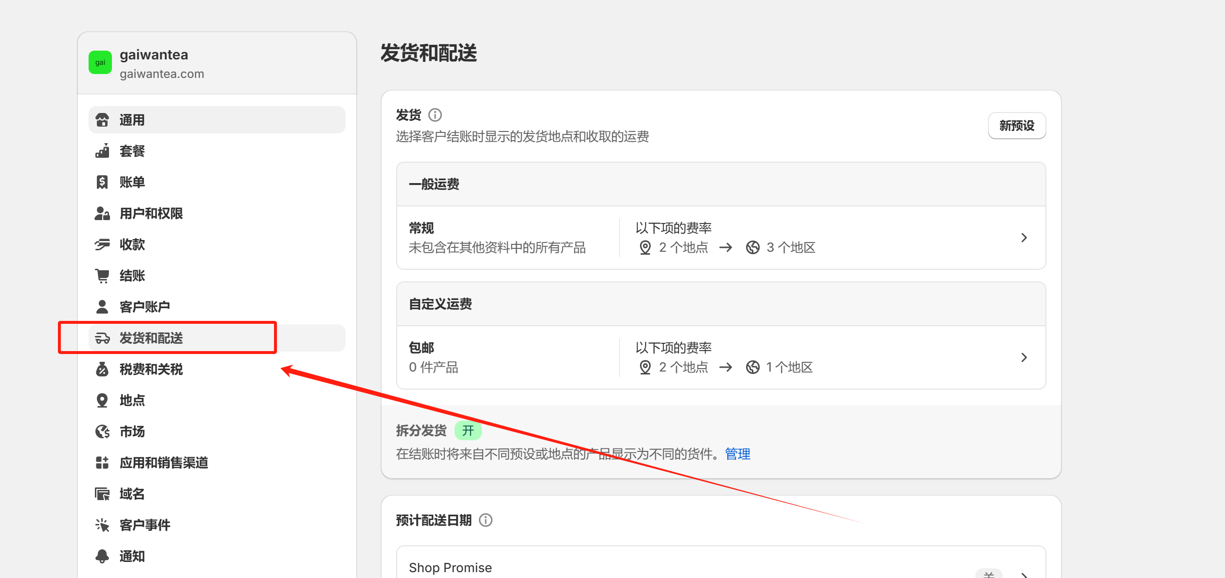Click the store icon beside 通用
This screenshot has height=578, width=1225.
tap(102, 120)
